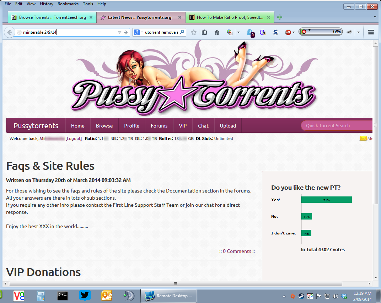Click the Quick Torrent Search field
Viewport: 381px width, 303px height.
[x=337, y=125]
